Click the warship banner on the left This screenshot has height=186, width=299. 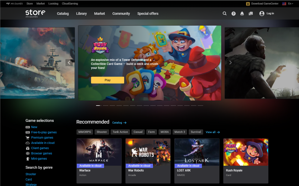pyautogui.click(x=37, y=63)
